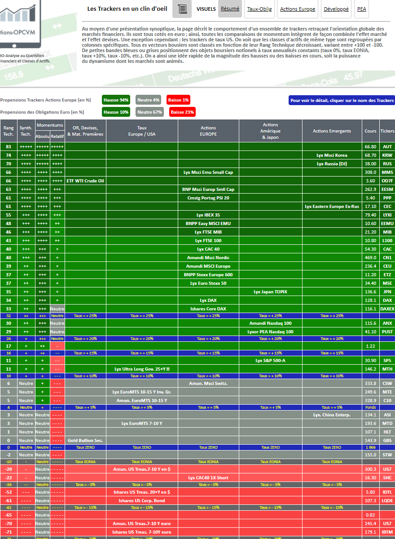
Task: Open the Lyx FTSE MIB tracker
Action: pos(208,232)
